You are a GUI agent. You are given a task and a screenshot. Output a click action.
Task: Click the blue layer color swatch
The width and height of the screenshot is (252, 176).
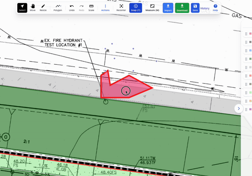250,50
